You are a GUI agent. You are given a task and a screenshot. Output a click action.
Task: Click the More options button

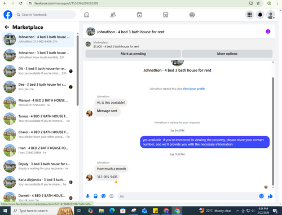coord(227,54)
